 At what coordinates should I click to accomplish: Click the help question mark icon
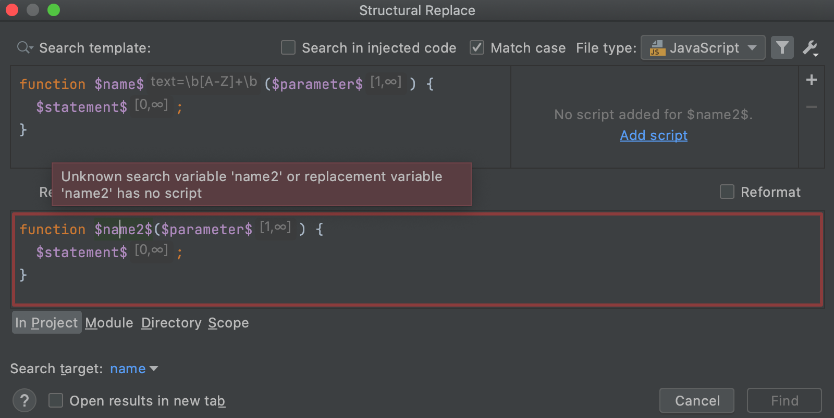[24, 400]
